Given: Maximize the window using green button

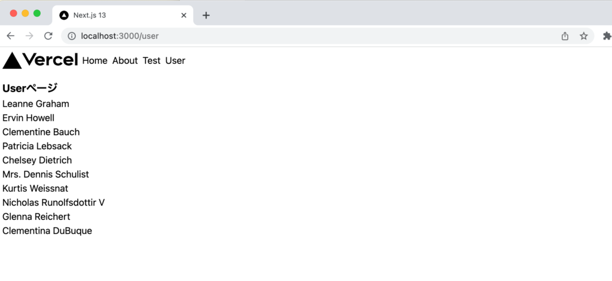Looking at the screenshot, I should tap(37, 13).
